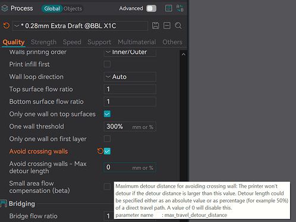Click the compare presets A/B icon
Screen dimensions: 296x222
(180, 8)
